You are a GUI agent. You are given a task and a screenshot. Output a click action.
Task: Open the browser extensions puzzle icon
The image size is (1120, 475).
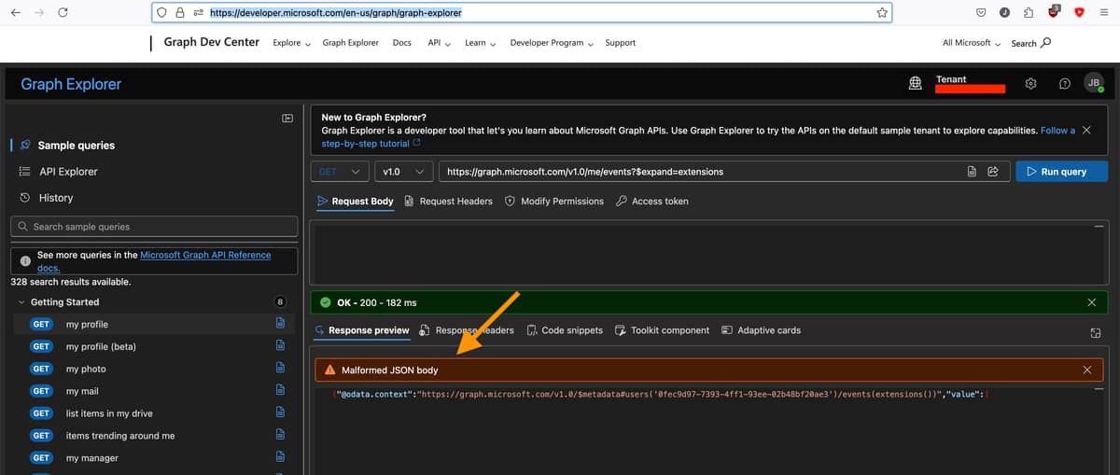point(1029,13)
